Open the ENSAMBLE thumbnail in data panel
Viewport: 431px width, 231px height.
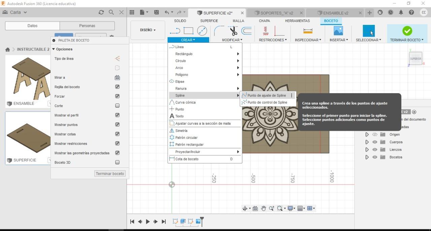click(28, 78)
